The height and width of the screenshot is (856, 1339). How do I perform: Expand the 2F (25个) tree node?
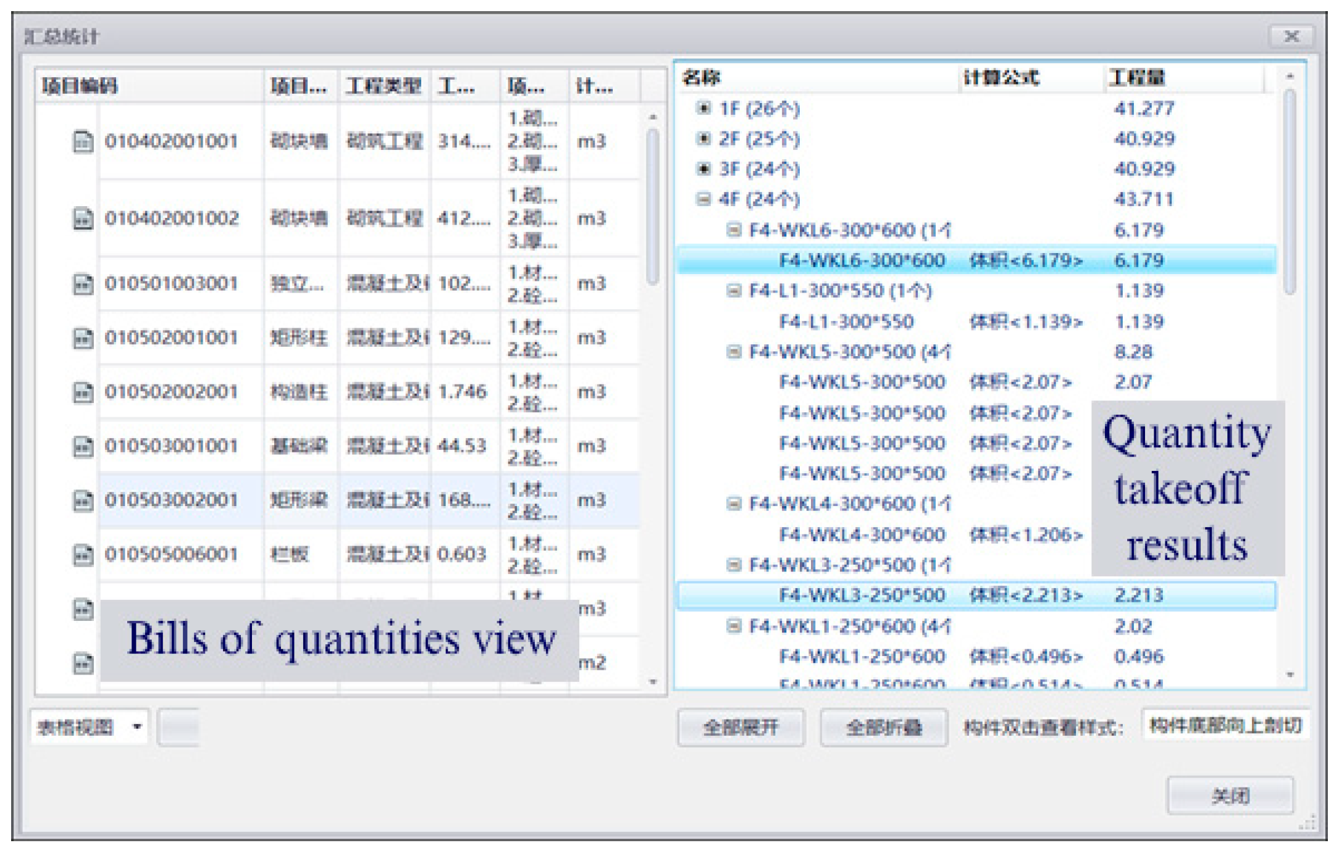tap(704, 139)
